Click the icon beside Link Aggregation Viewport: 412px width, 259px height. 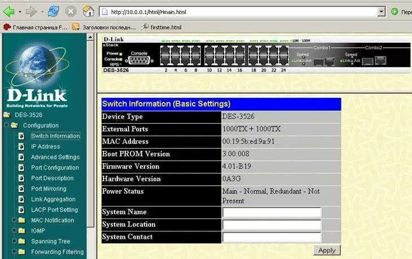point(21,199)
